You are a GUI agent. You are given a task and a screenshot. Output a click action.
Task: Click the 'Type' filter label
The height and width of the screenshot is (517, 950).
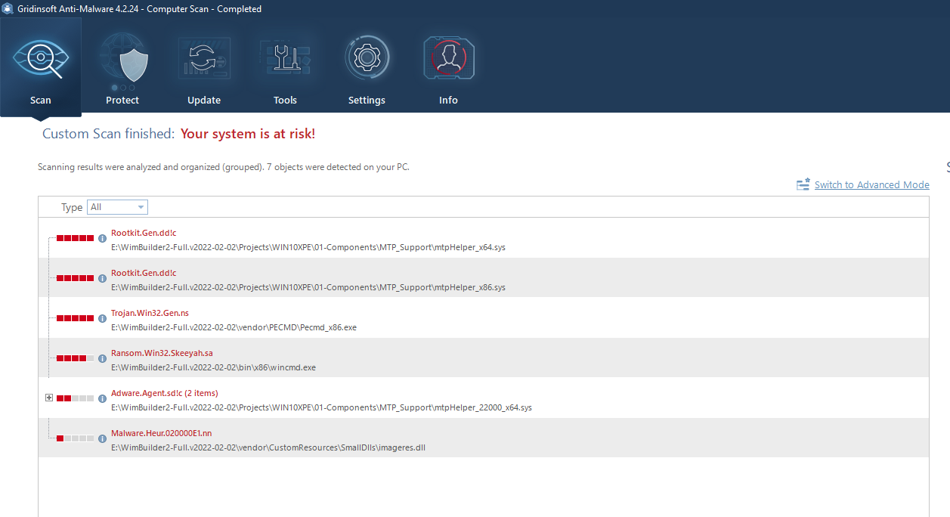coord(72,207)
